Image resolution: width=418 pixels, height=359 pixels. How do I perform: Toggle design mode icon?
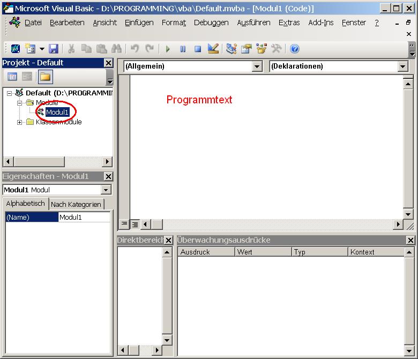(x=213, y=49)
